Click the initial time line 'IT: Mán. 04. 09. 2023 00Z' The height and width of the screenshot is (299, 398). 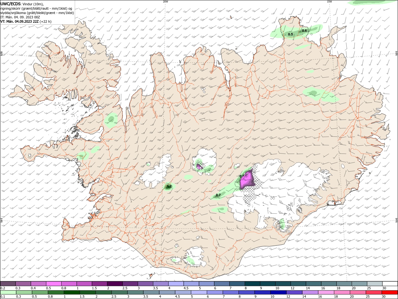(x=20, y=17)
